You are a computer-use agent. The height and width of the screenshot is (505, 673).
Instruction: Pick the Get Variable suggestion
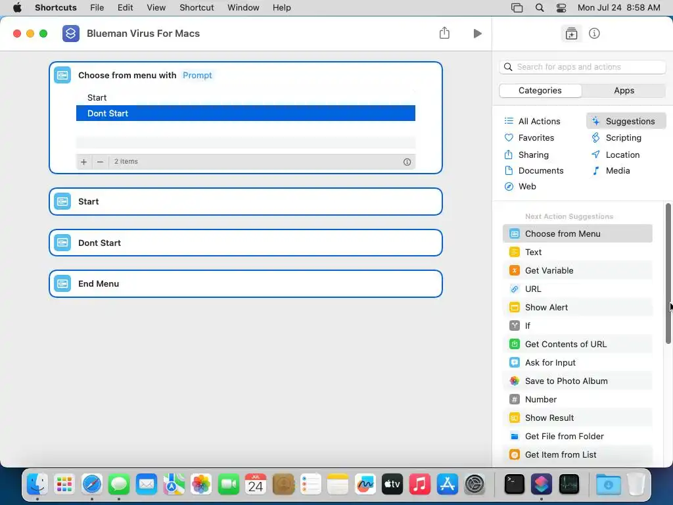tap(577, 270)
